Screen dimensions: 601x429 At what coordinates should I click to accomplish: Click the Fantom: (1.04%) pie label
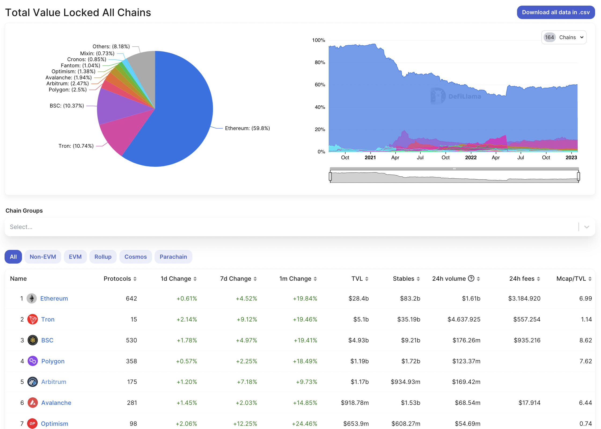(80, 65)
